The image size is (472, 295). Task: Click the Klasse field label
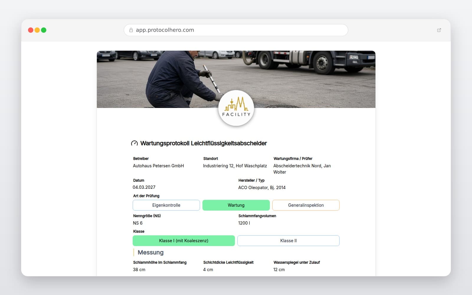[139, 231]
